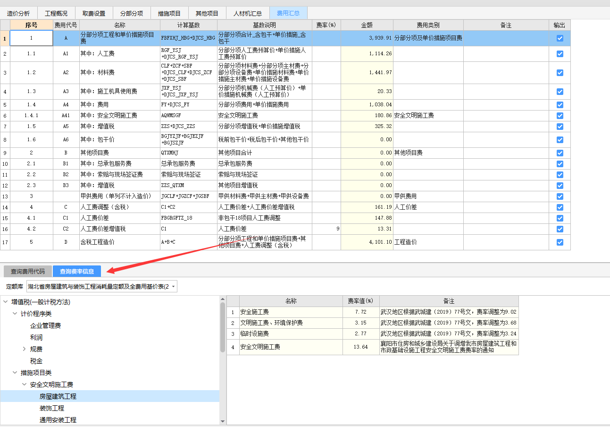Open the 查询费用代码 tab
The image size is (610, 427).
(x=28, y=271)
